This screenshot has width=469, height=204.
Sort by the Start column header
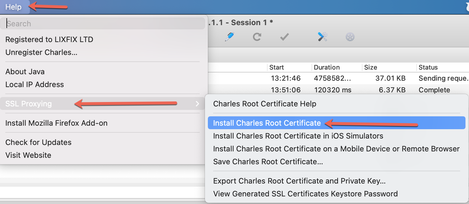point(277,67)
